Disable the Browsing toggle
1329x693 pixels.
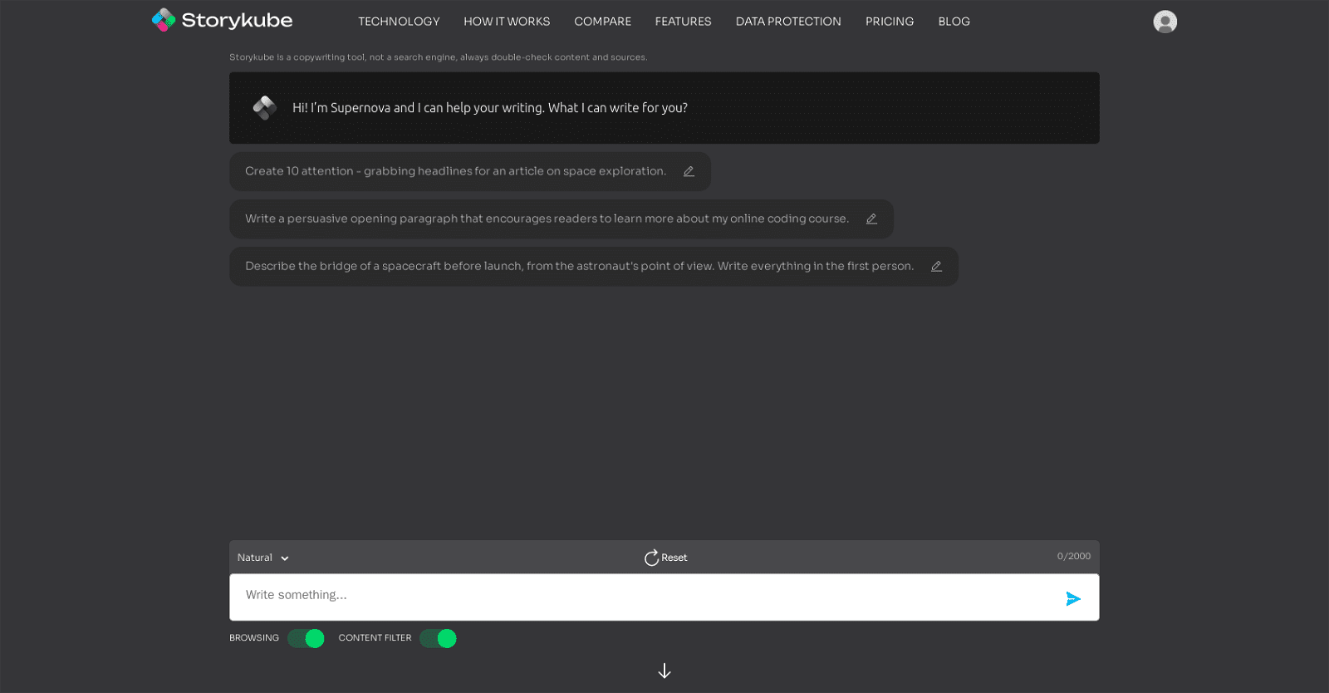click(x=306, y=638)
